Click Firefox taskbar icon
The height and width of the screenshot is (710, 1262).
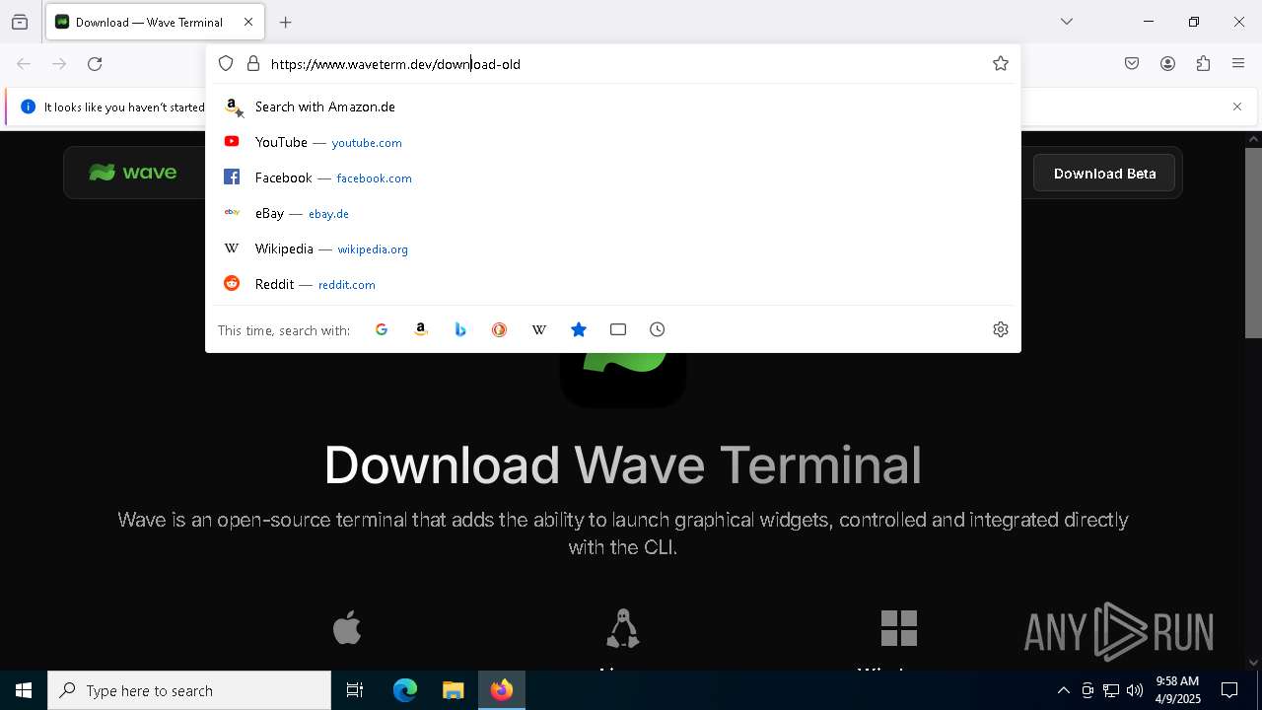click(x=501, y=690)
